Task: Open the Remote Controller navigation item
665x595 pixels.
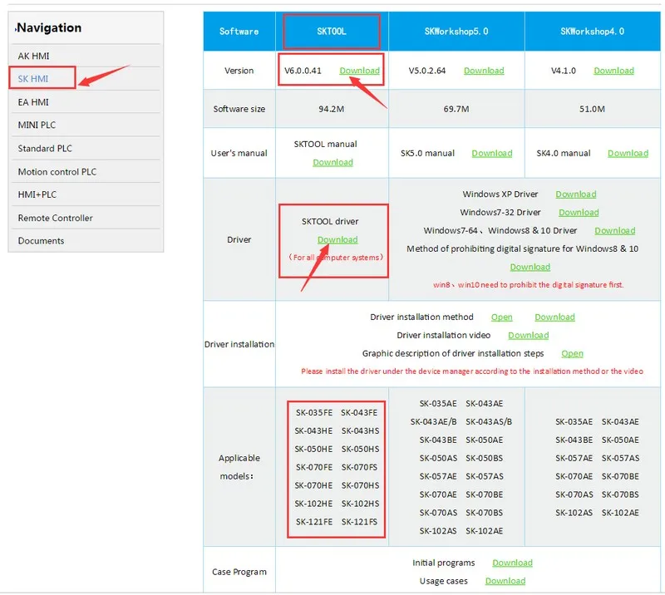Action: click(x=55, y=218)
